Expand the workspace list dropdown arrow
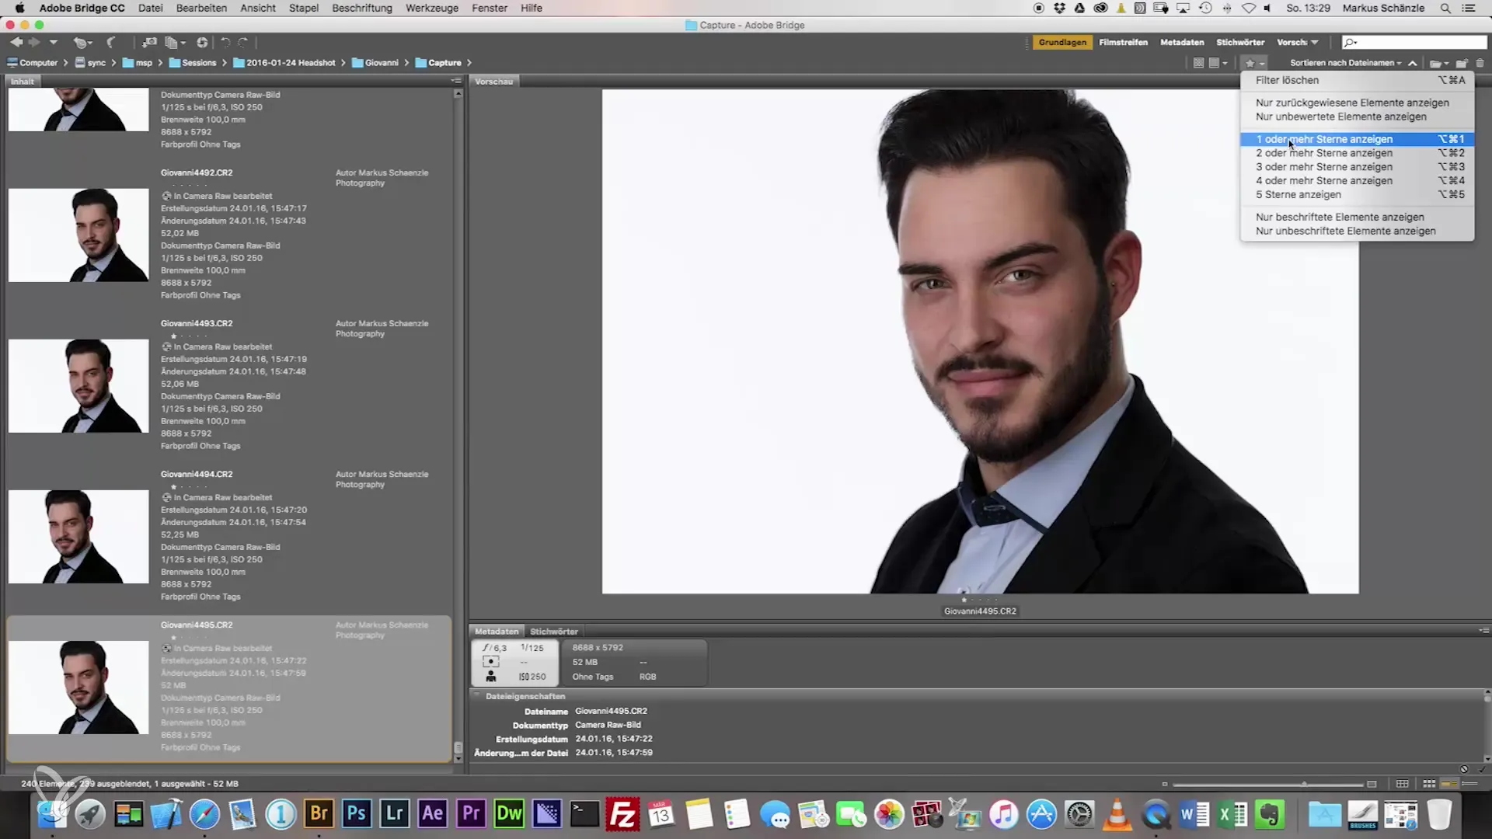Image resolution: width=1492 pixels, height=839 pixels. [x=1315, y=42]
